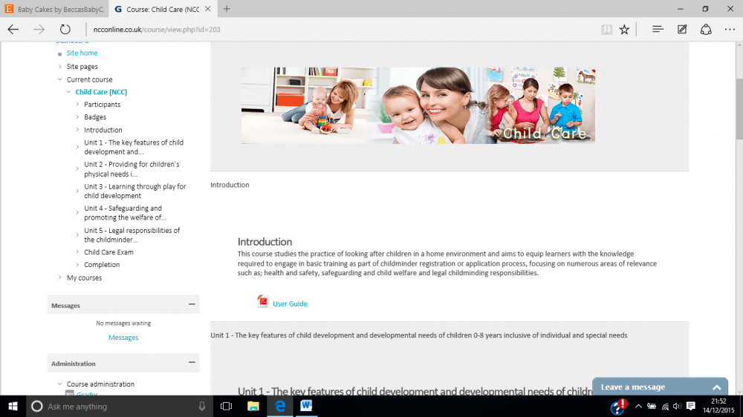
Task: Collapse the Course administration node
Action: click(60, 384)
